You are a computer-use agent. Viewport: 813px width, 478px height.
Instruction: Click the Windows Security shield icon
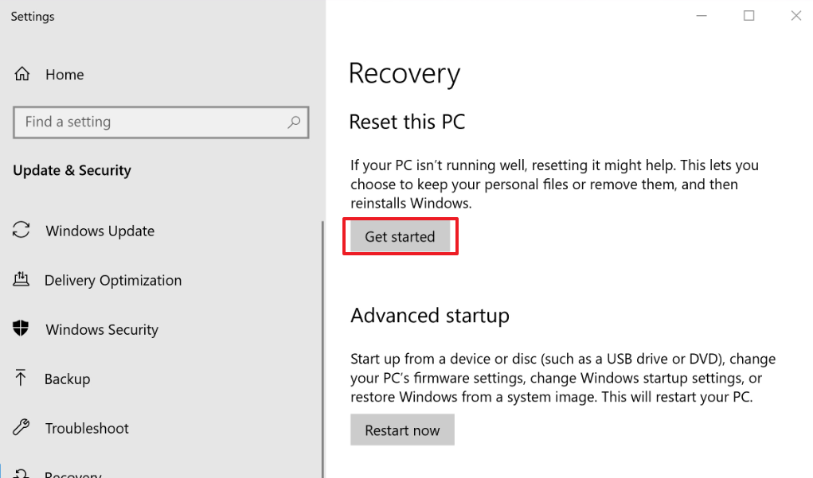[21, 329]
